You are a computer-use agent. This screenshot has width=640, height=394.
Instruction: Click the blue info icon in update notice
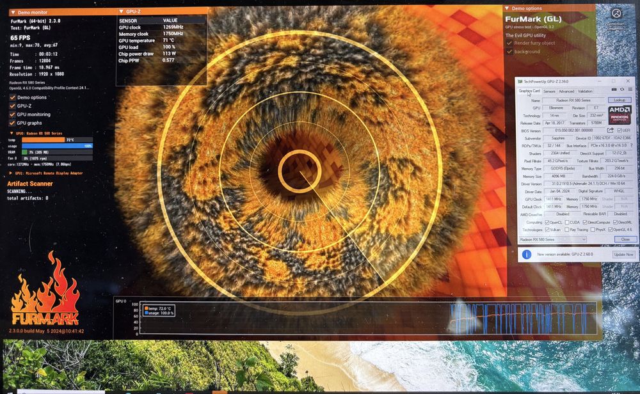pyautogui.click(x=527, y=254)
